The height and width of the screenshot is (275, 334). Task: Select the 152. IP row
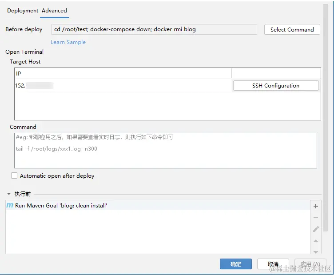pos(123,86)
